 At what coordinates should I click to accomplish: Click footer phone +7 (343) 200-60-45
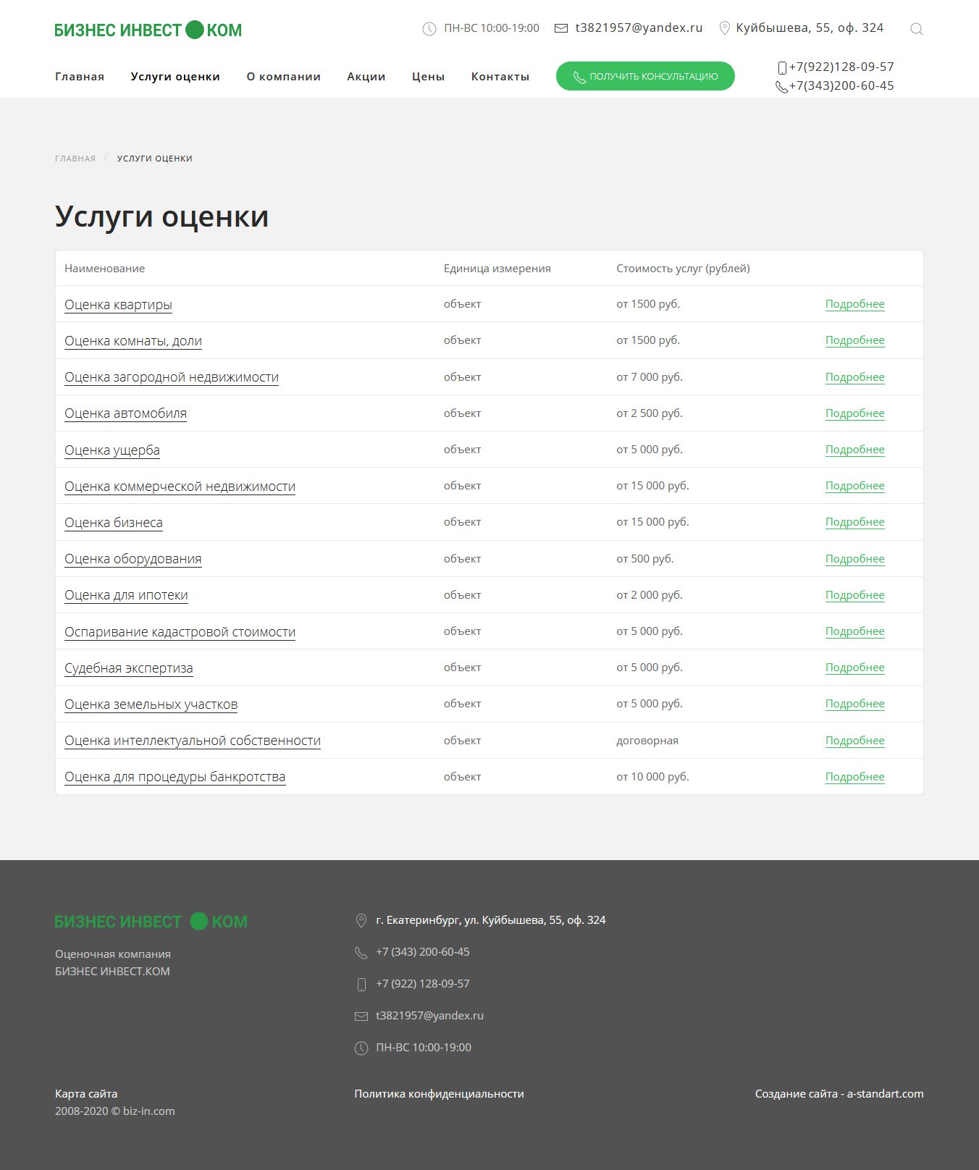(x=423, y=952)
